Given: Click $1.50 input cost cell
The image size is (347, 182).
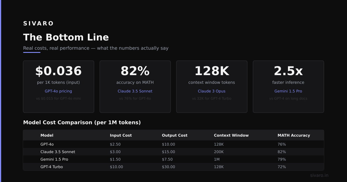Looking at the screenshot, I should (x=115, y=159).
